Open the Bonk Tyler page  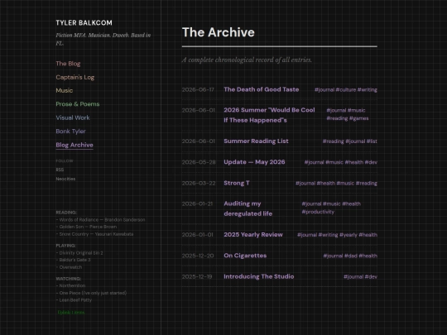(x=70, y=132)
